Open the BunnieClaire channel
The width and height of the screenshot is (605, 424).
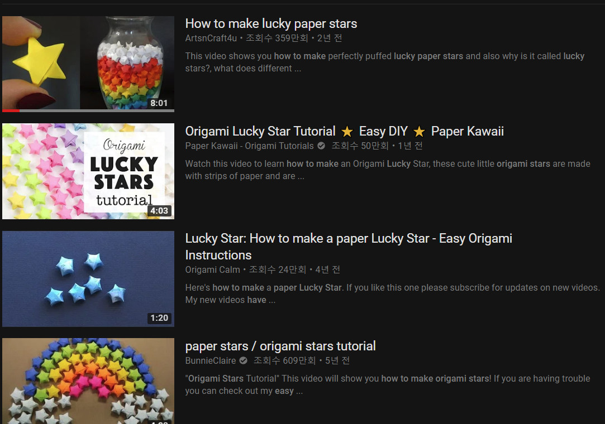click(211, 361)
